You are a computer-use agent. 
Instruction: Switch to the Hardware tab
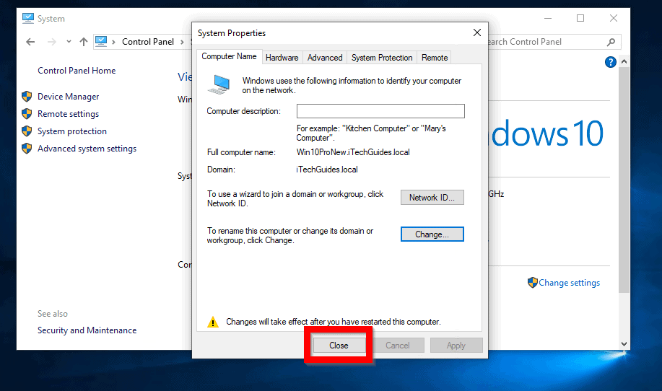coord(282,58)
